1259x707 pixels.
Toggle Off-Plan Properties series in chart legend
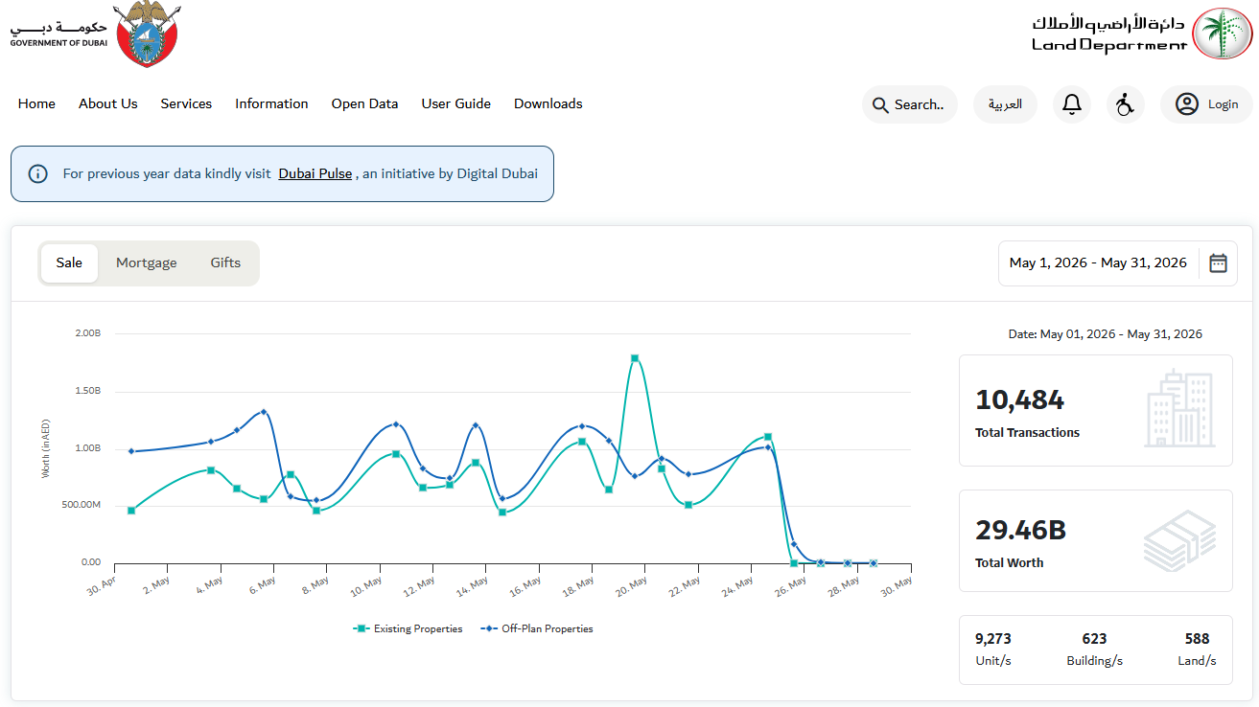(537, 629)
